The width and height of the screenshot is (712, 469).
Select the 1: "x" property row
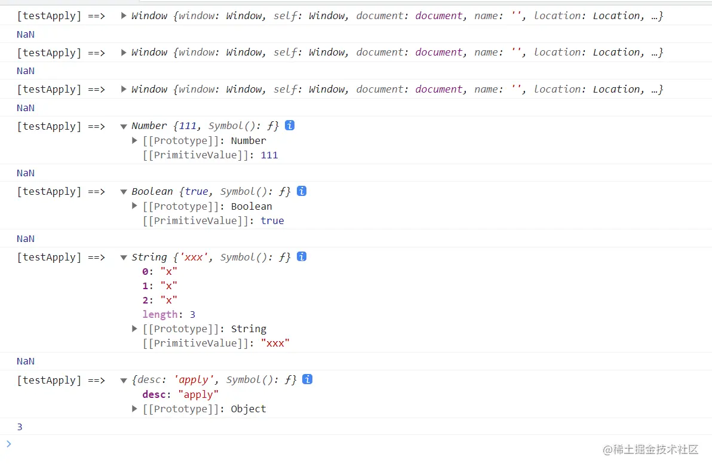160,286
